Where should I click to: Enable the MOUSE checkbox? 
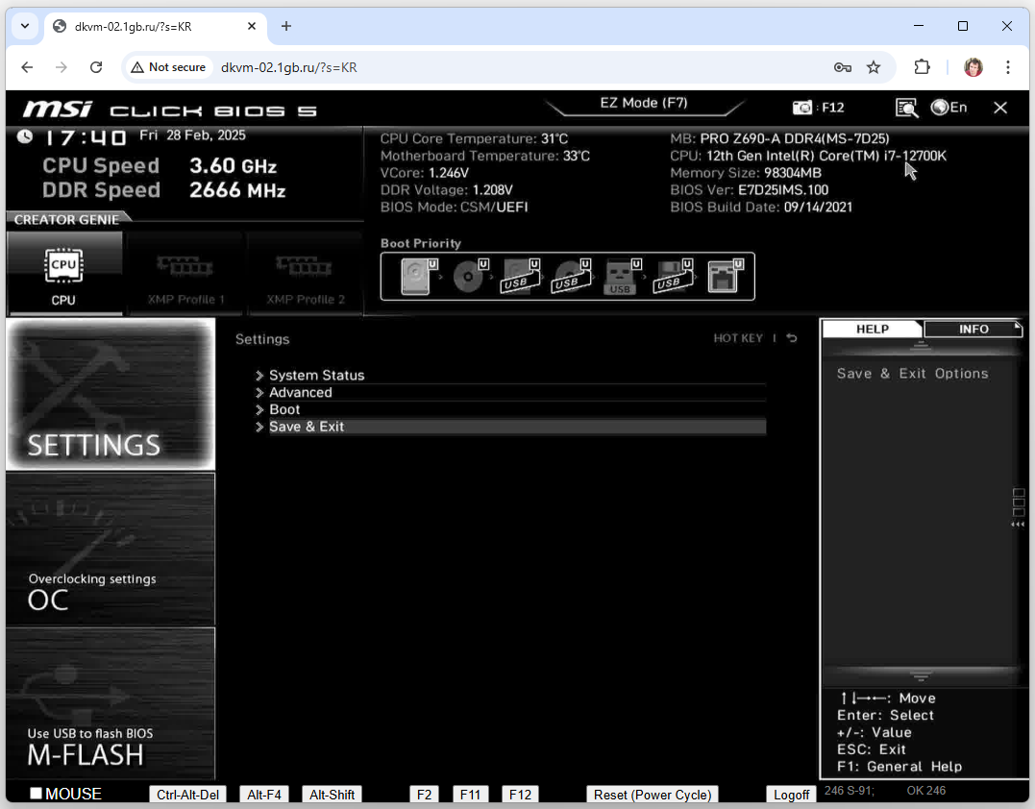coord(37,794)
